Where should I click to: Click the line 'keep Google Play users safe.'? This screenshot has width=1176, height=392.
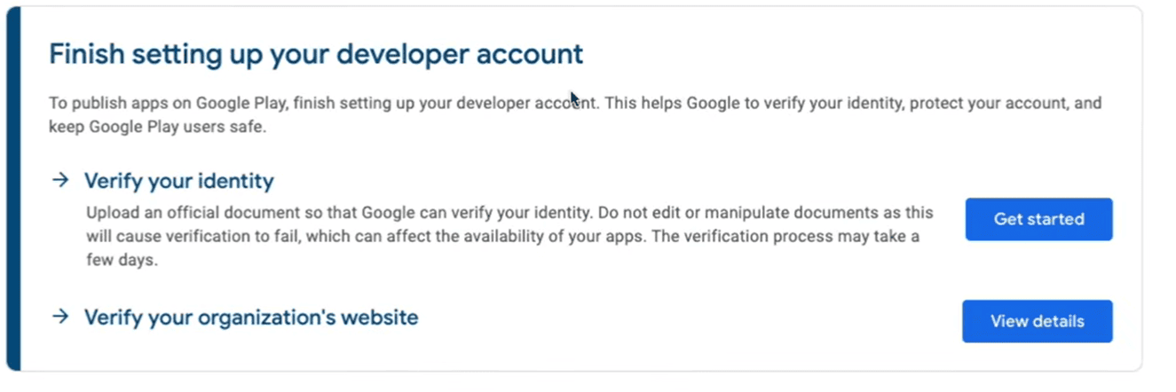tap(157, 127)
